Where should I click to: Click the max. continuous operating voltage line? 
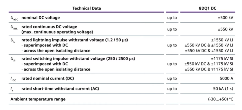coord(57,32)
